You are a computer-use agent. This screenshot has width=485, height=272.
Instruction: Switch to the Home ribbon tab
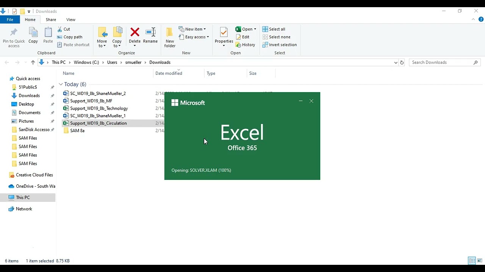pos(30,20)
